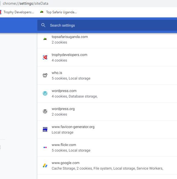Focus the Search settings input field
This screenshot has width=177, height=179.
tap(107, 25)
